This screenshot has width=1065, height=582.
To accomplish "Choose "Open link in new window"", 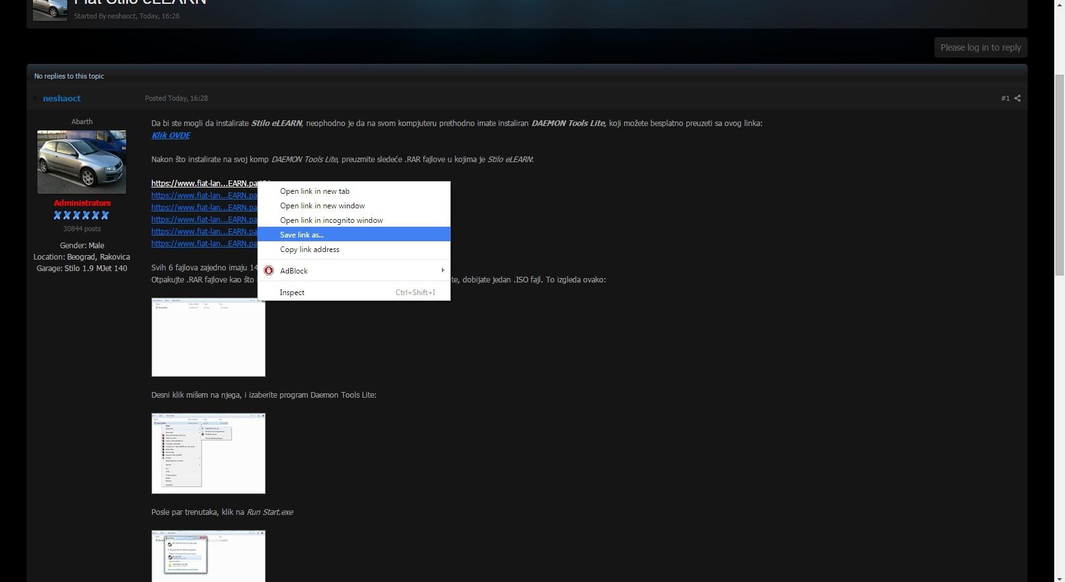I will coord(354,205).
